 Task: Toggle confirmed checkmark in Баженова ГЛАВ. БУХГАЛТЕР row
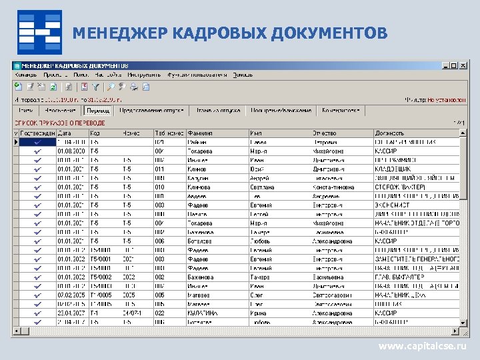point(37,277)
